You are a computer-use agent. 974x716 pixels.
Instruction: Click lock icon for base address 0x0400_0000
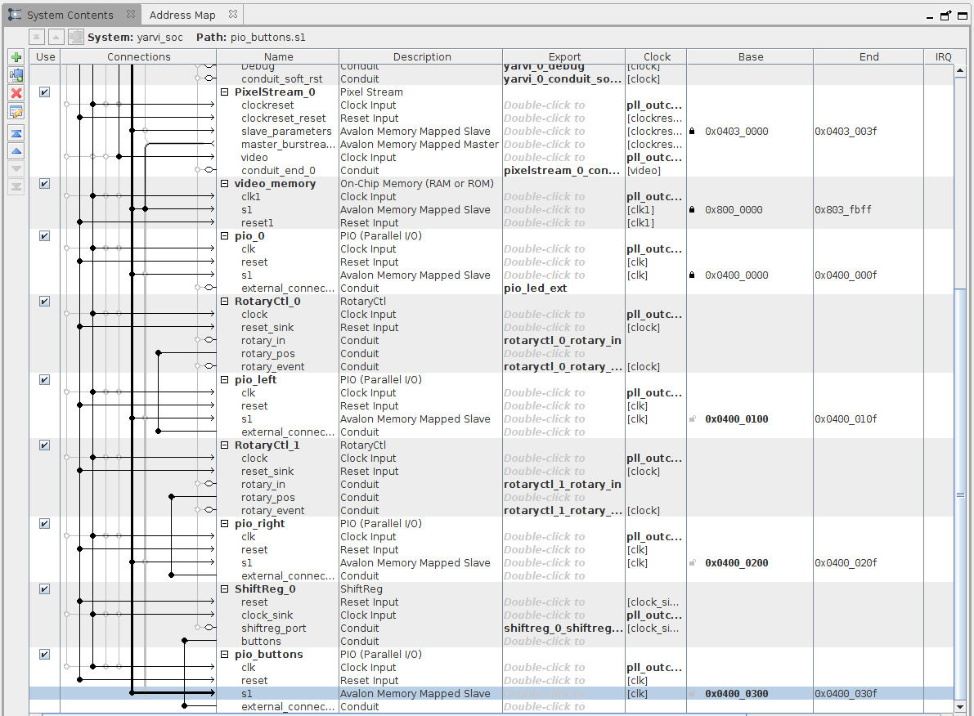pos(692,275)
